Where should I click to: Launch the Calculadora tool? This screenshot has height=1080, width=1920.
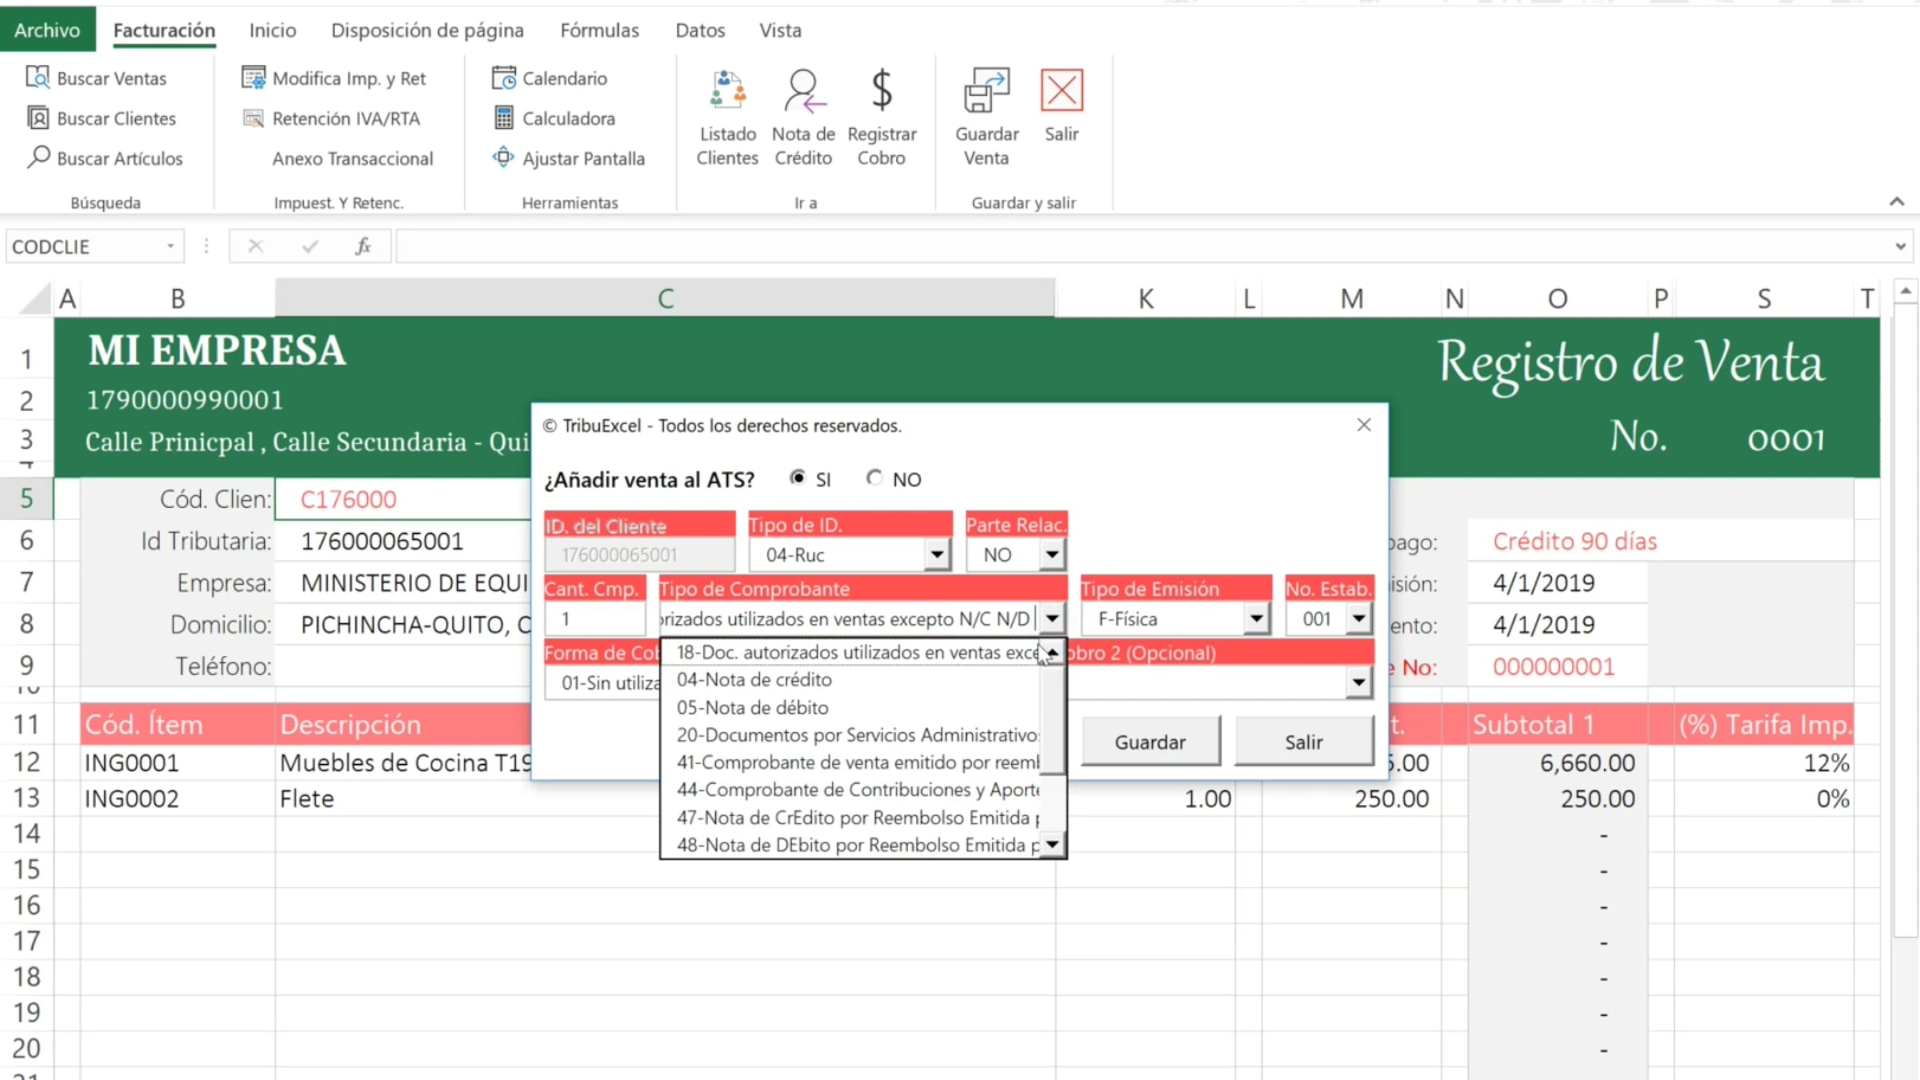click(554, 118)
